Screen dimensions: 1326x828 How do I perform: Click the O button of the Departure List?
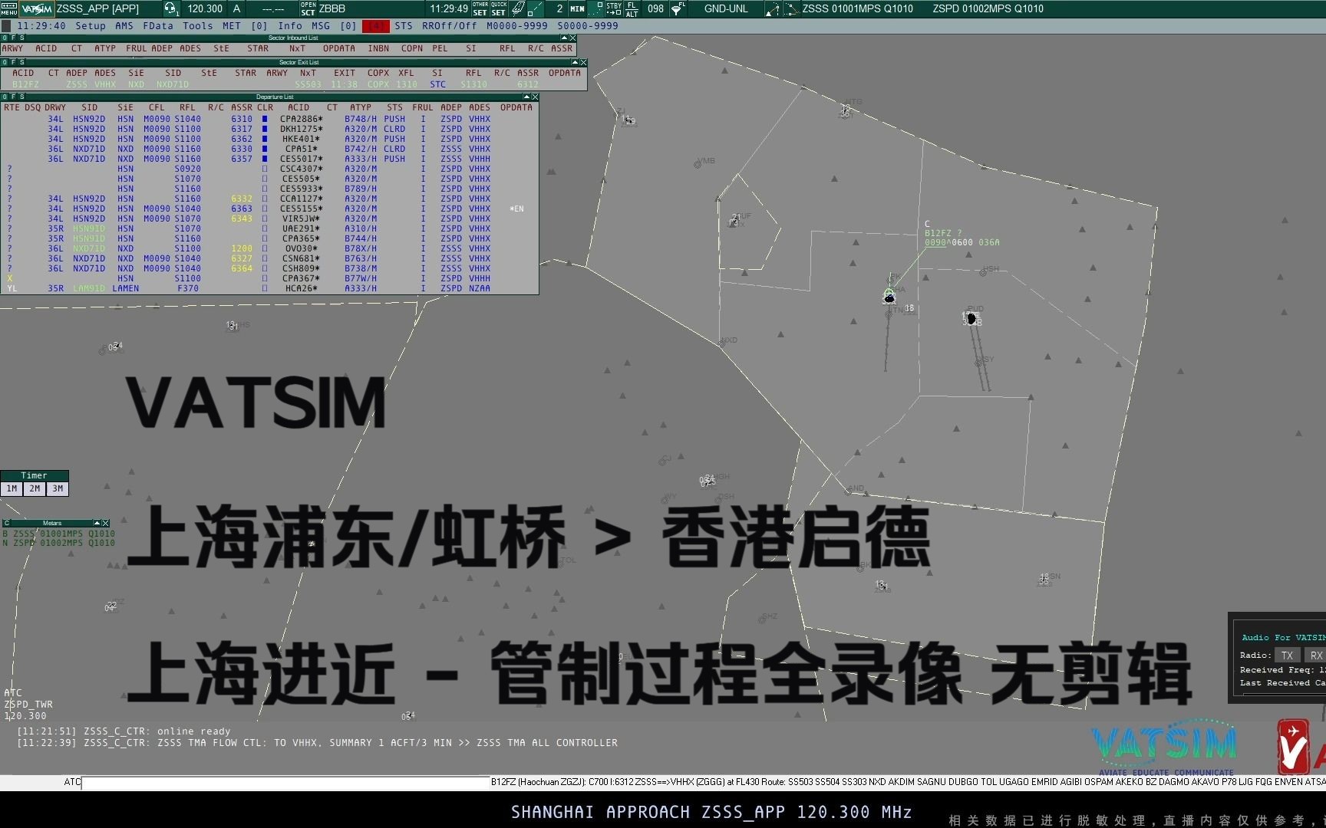click(5, 97)
